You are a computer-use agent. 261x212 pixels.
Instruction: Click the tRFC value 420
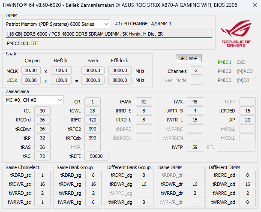pyautogui.click(x=93, y=120)
